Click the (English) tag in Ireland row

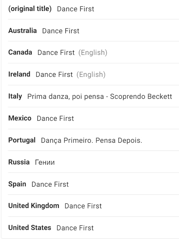[x=91, y=75]
